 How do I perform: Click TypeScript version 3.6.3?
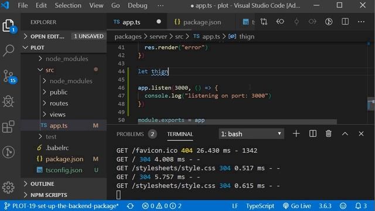tap(325, 206)
